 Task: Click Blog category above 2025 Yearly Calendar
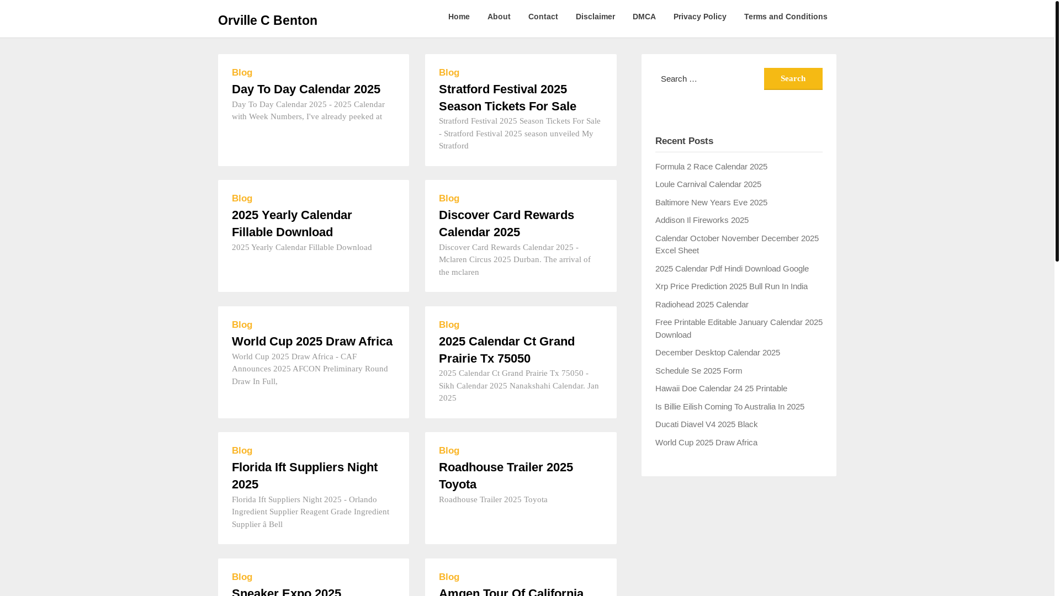(242, 199)
